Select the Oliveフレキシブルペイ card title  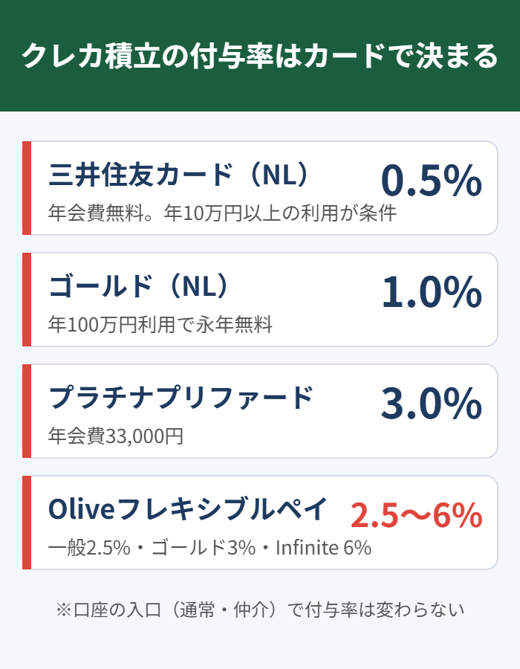click(188, 508)
